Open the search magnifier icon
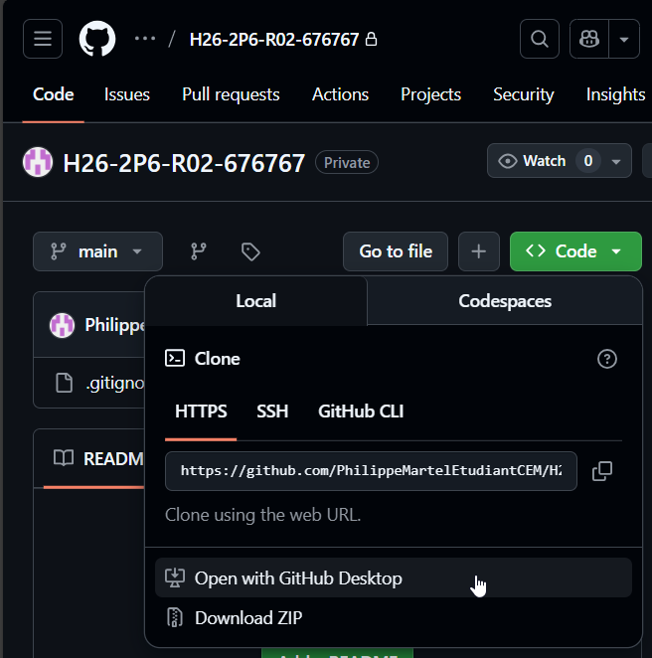Screen dimensions: 652x658 (x=539, y=39)
